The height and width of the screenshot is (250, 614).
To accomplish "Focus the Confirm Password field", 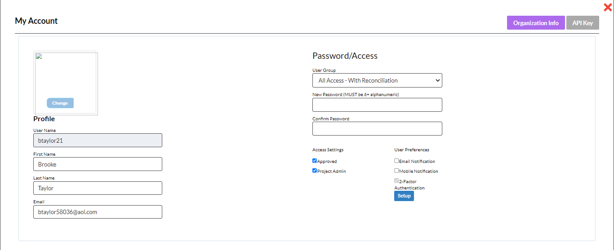I will pyautogui.click(x=377, y=128).
